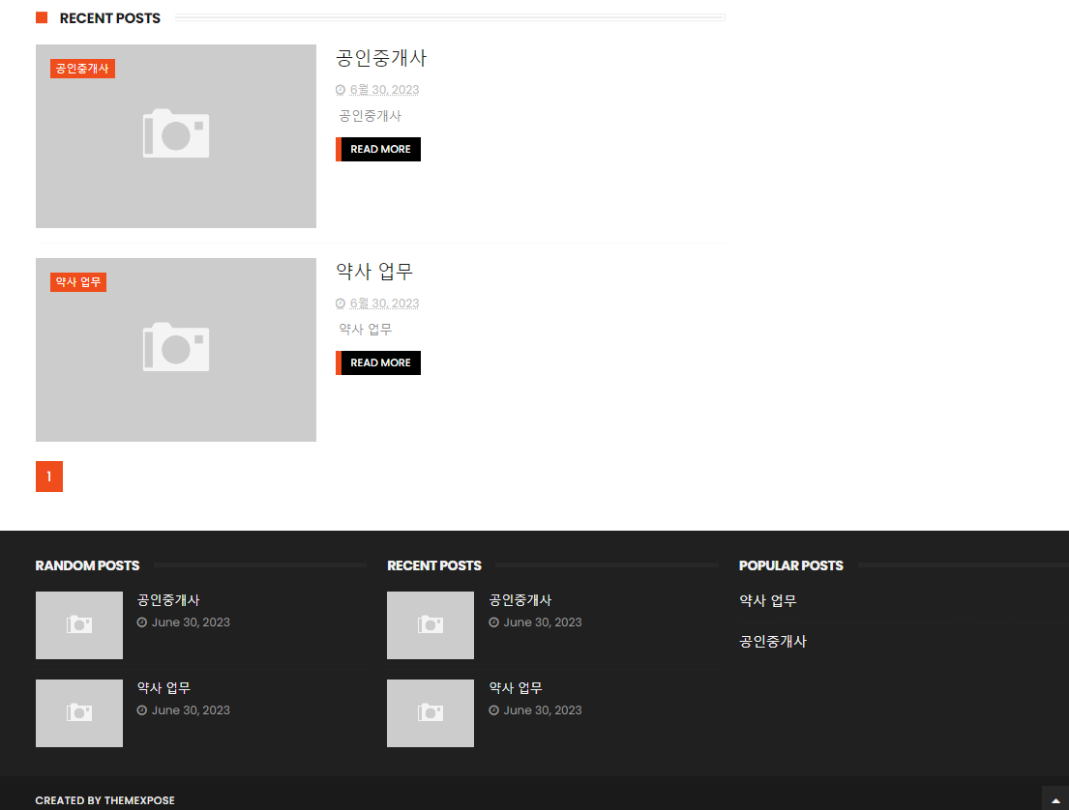Click READ MORE under the 약사 업무 post
The height and width of the screenshot is (810, 1069).
(378, 362)
